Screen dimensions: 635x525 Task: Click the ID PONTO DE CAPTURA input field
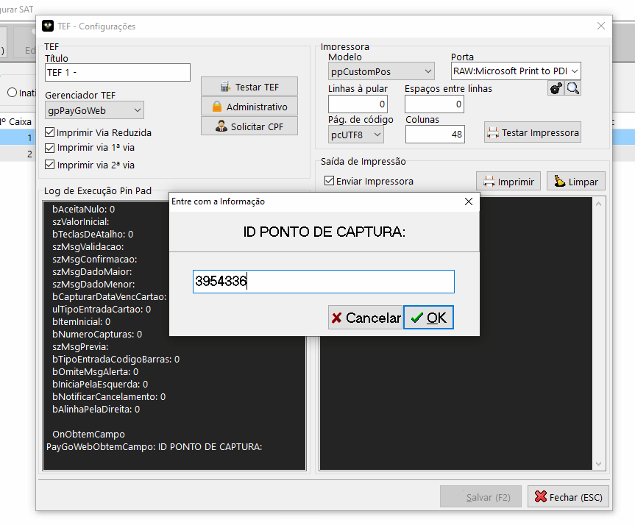[324, 282]
